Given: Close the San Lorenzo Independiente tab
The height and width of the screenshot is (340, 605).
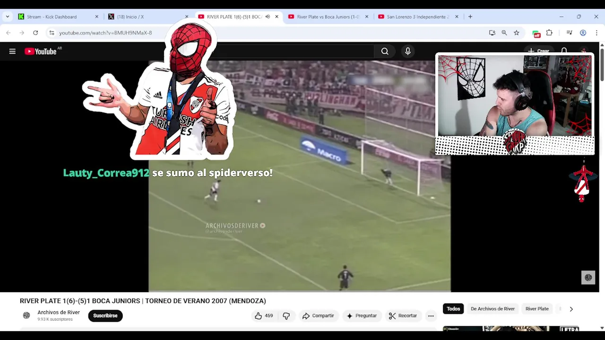Looking at the screenshot, I should tap(457, 17).
